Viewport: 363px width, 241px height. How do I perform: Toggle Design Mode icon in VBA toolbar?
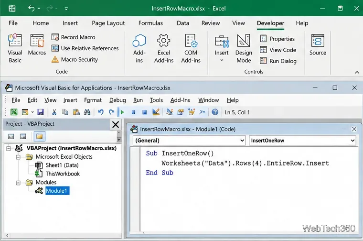(156, 112)
